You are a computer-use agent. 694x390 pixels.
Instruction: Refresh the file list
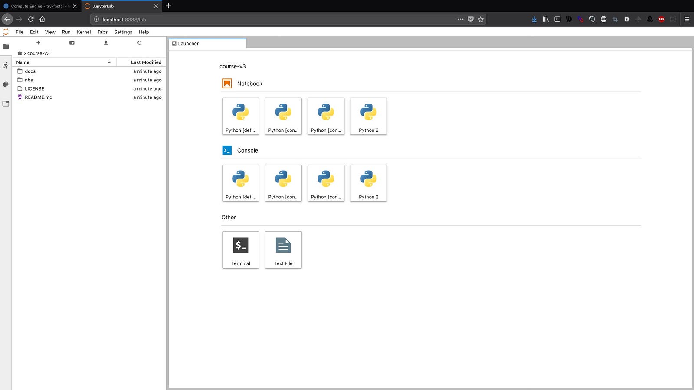click(139, 42)
